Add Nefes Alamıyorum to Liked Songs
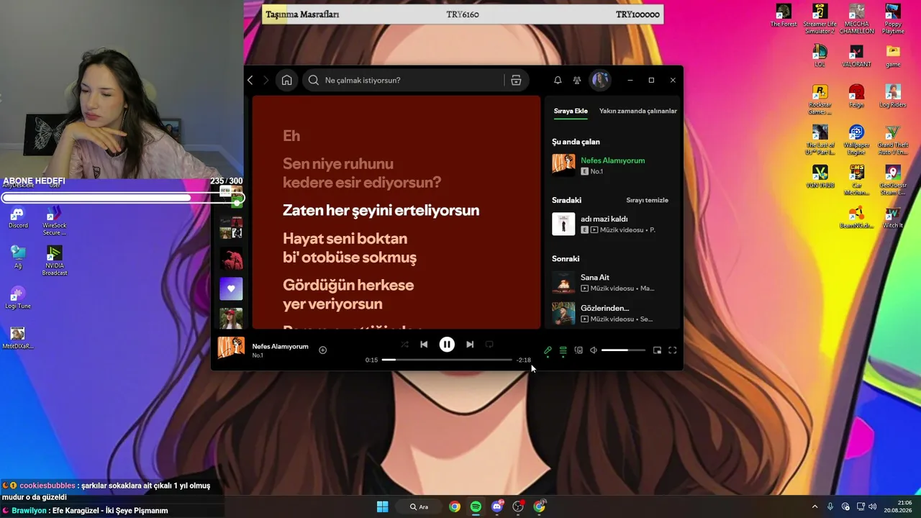The image size is (921, 518). 322,350
